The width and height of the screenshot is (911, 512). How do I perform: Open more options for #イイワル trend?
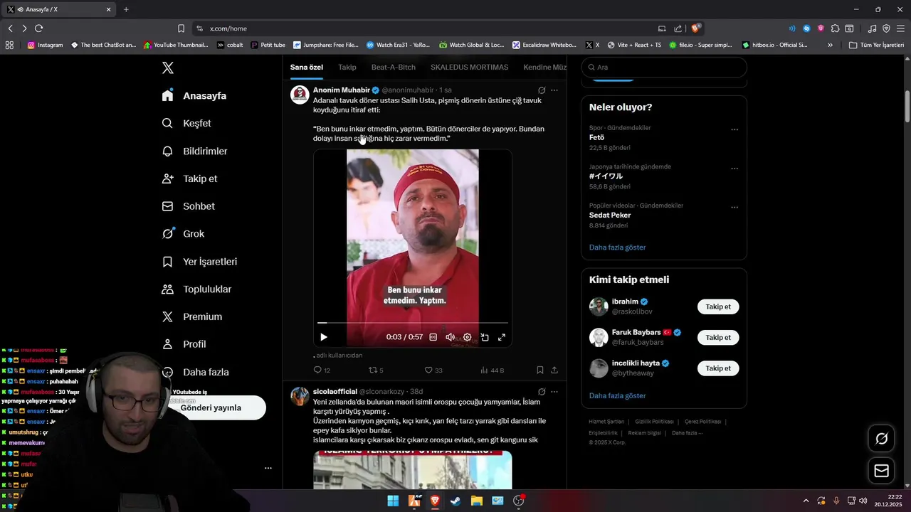coord(734,169)
